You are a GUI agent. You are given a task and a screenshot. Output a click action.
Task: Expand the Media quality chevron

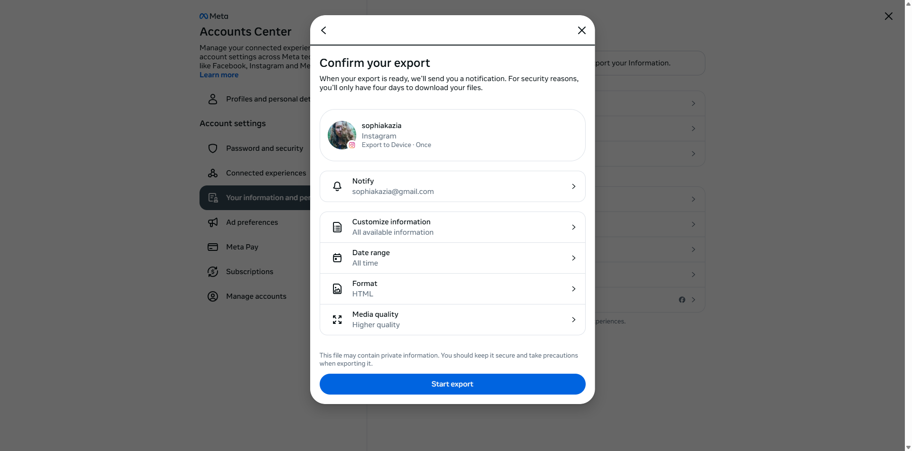pos(574,320)
